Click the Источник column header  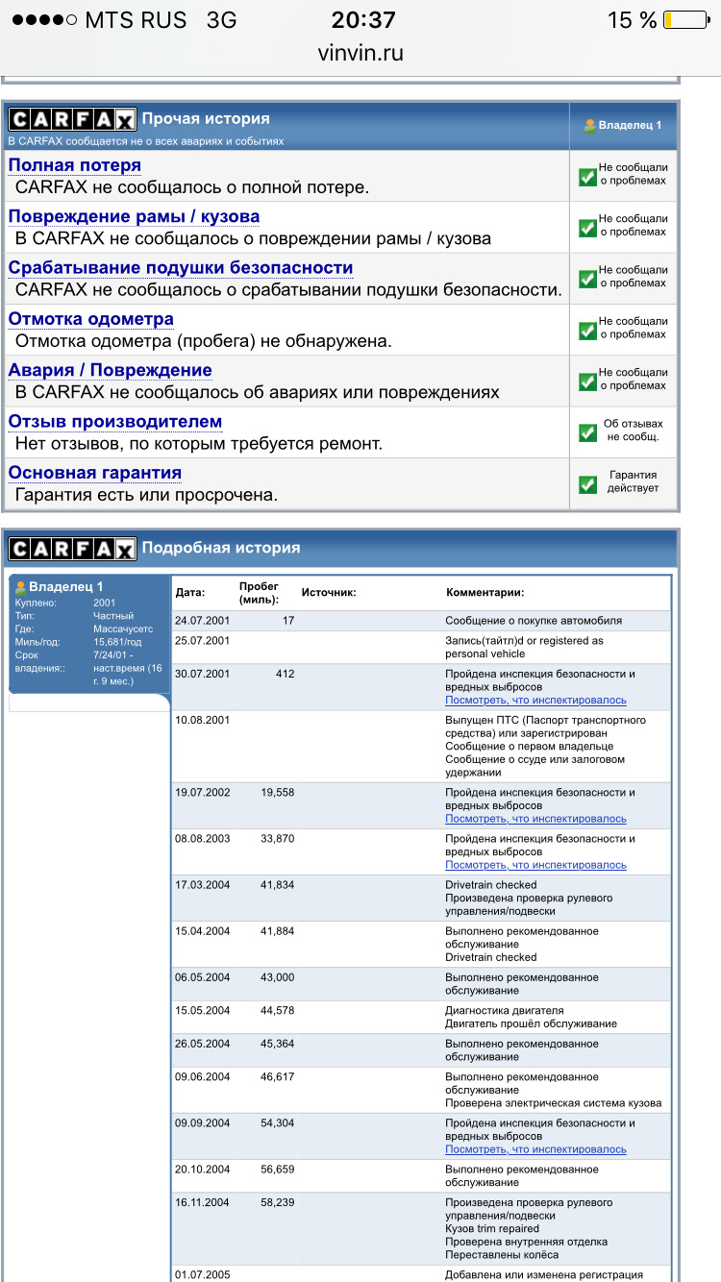(329, 593)
